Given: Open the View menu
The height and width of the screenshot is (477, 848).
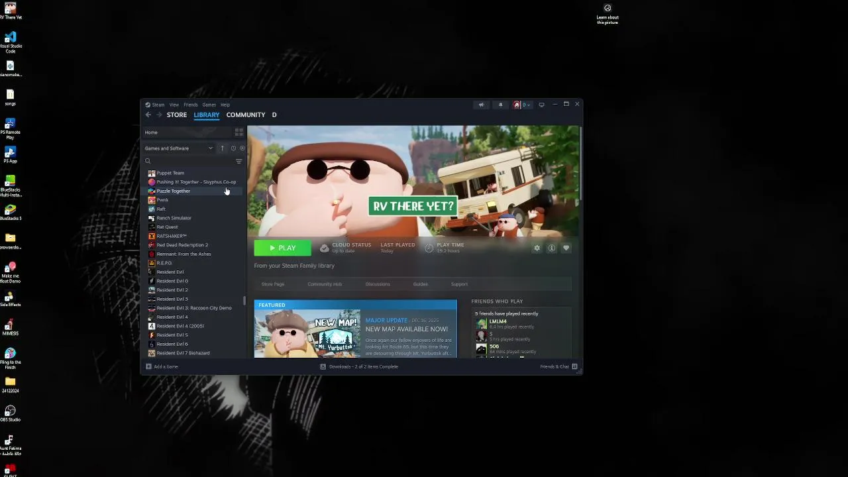Looking at the screenshot, I should [x=174, y=105].
